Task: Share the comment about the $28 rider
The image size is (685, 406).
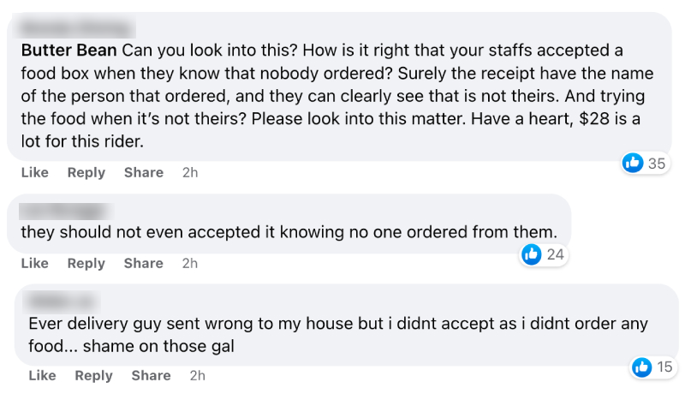Action: [x=143, y=172]
